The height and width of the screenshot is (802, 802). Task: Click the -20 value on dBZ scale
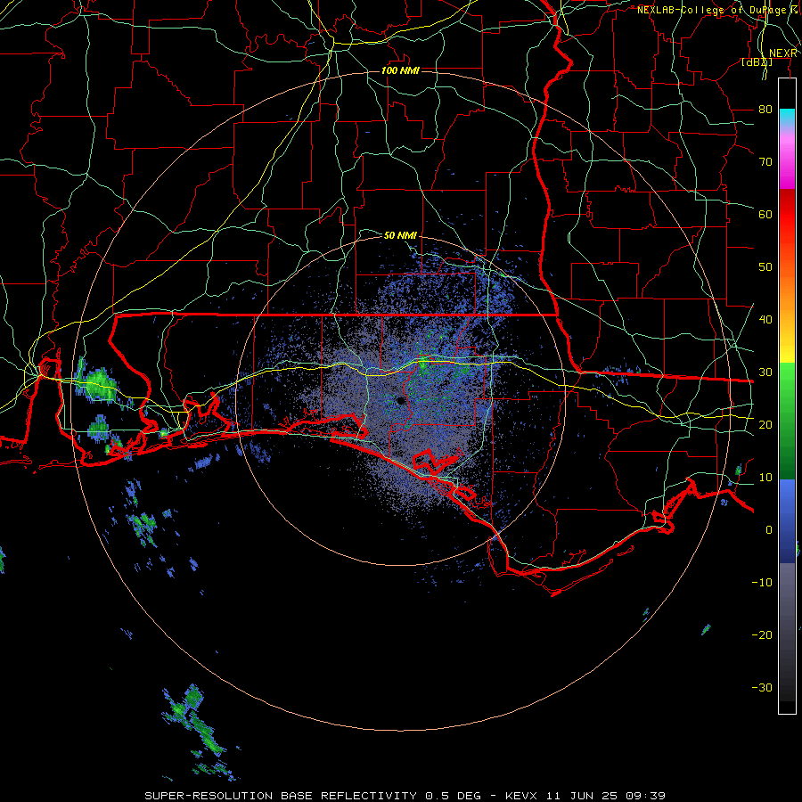coord(762,634)
